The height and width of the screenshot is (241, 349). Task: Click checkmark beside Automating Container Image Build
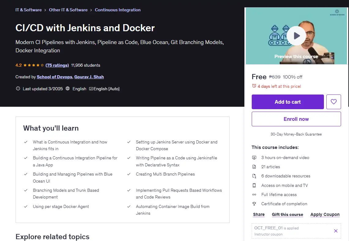point(129,206)
